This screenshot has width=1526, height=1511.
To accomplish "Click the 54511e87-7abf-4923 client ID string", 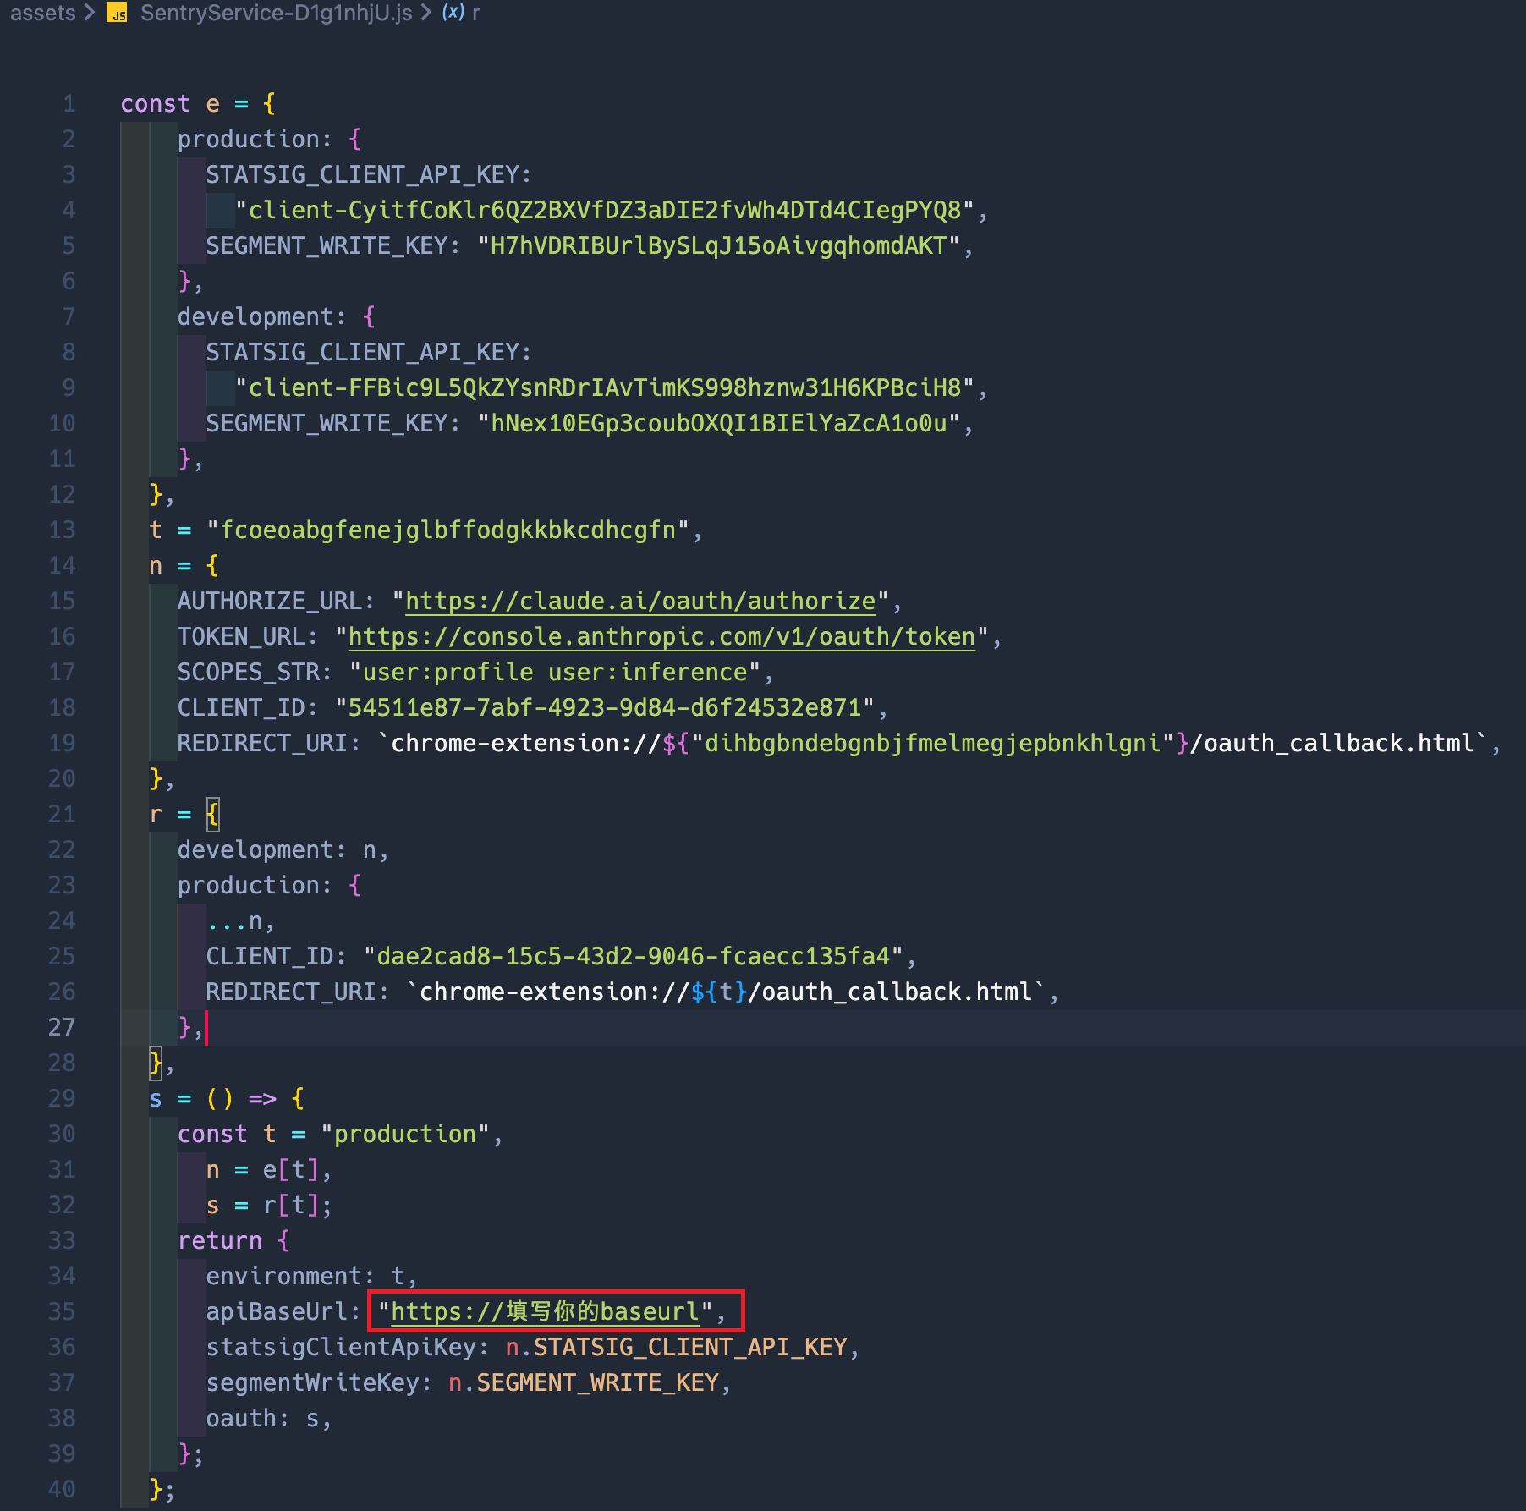I will pos(605,707).
